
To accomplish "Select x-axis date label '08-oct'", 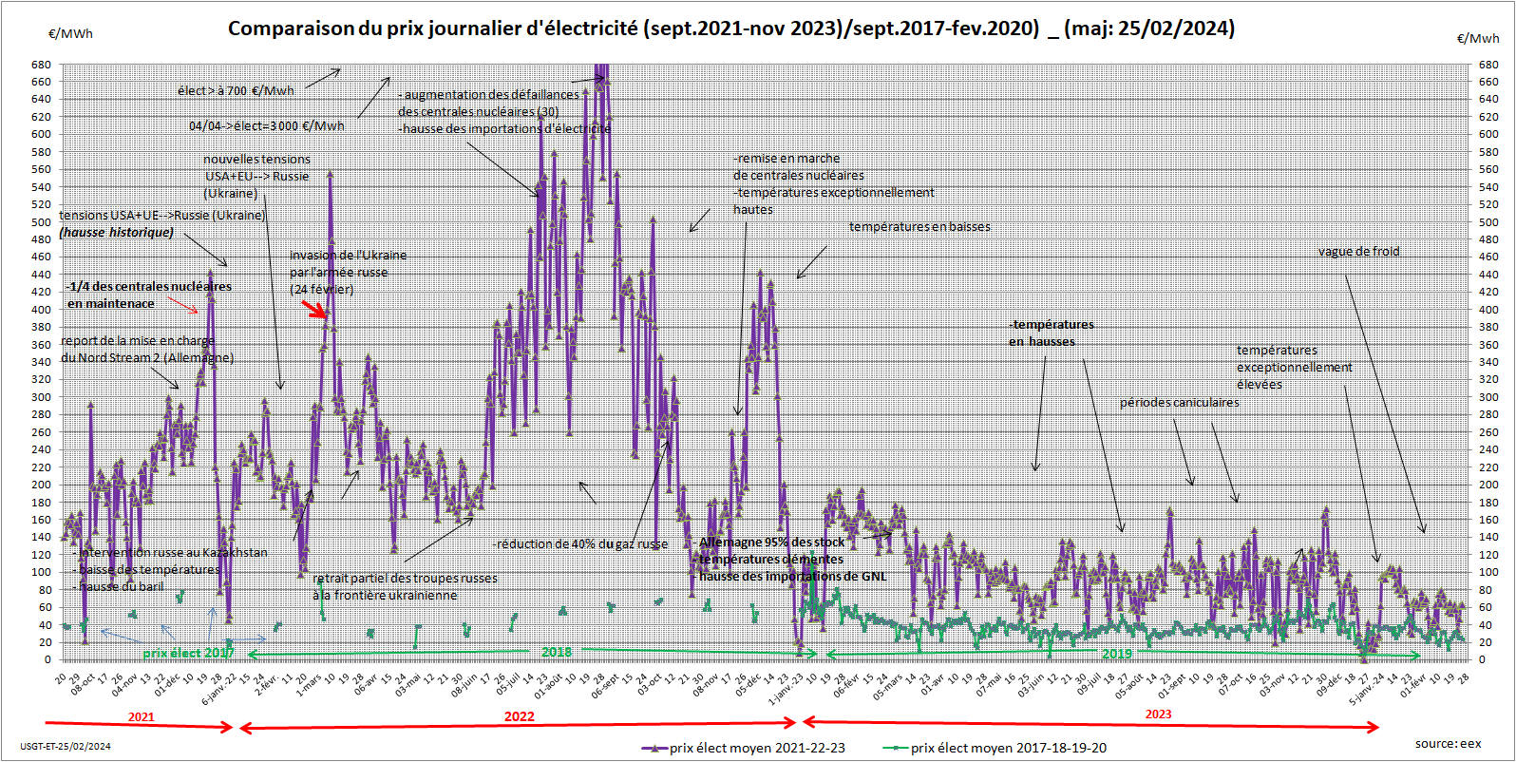I will point(83,684).
